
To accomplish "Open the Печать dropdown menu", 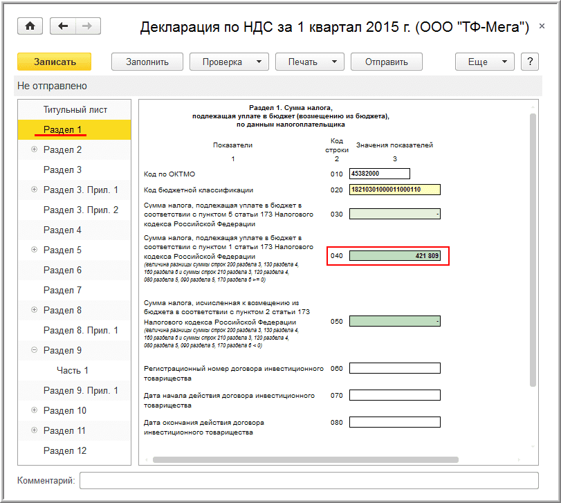I will (309, 62).
